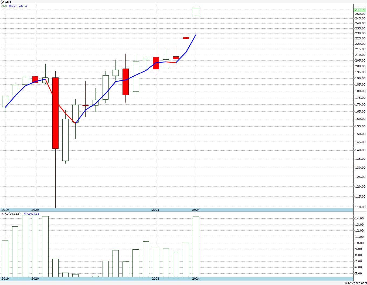Click 2019 on the MACD panel time axis

tap(5, 279)
